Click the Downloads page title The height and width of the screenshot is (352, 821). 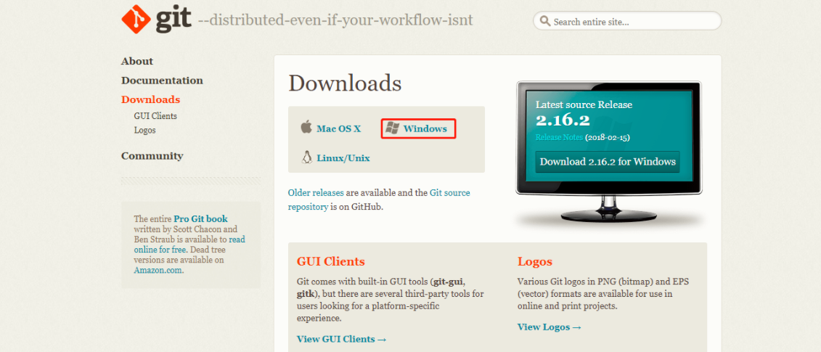click(345, 83)
